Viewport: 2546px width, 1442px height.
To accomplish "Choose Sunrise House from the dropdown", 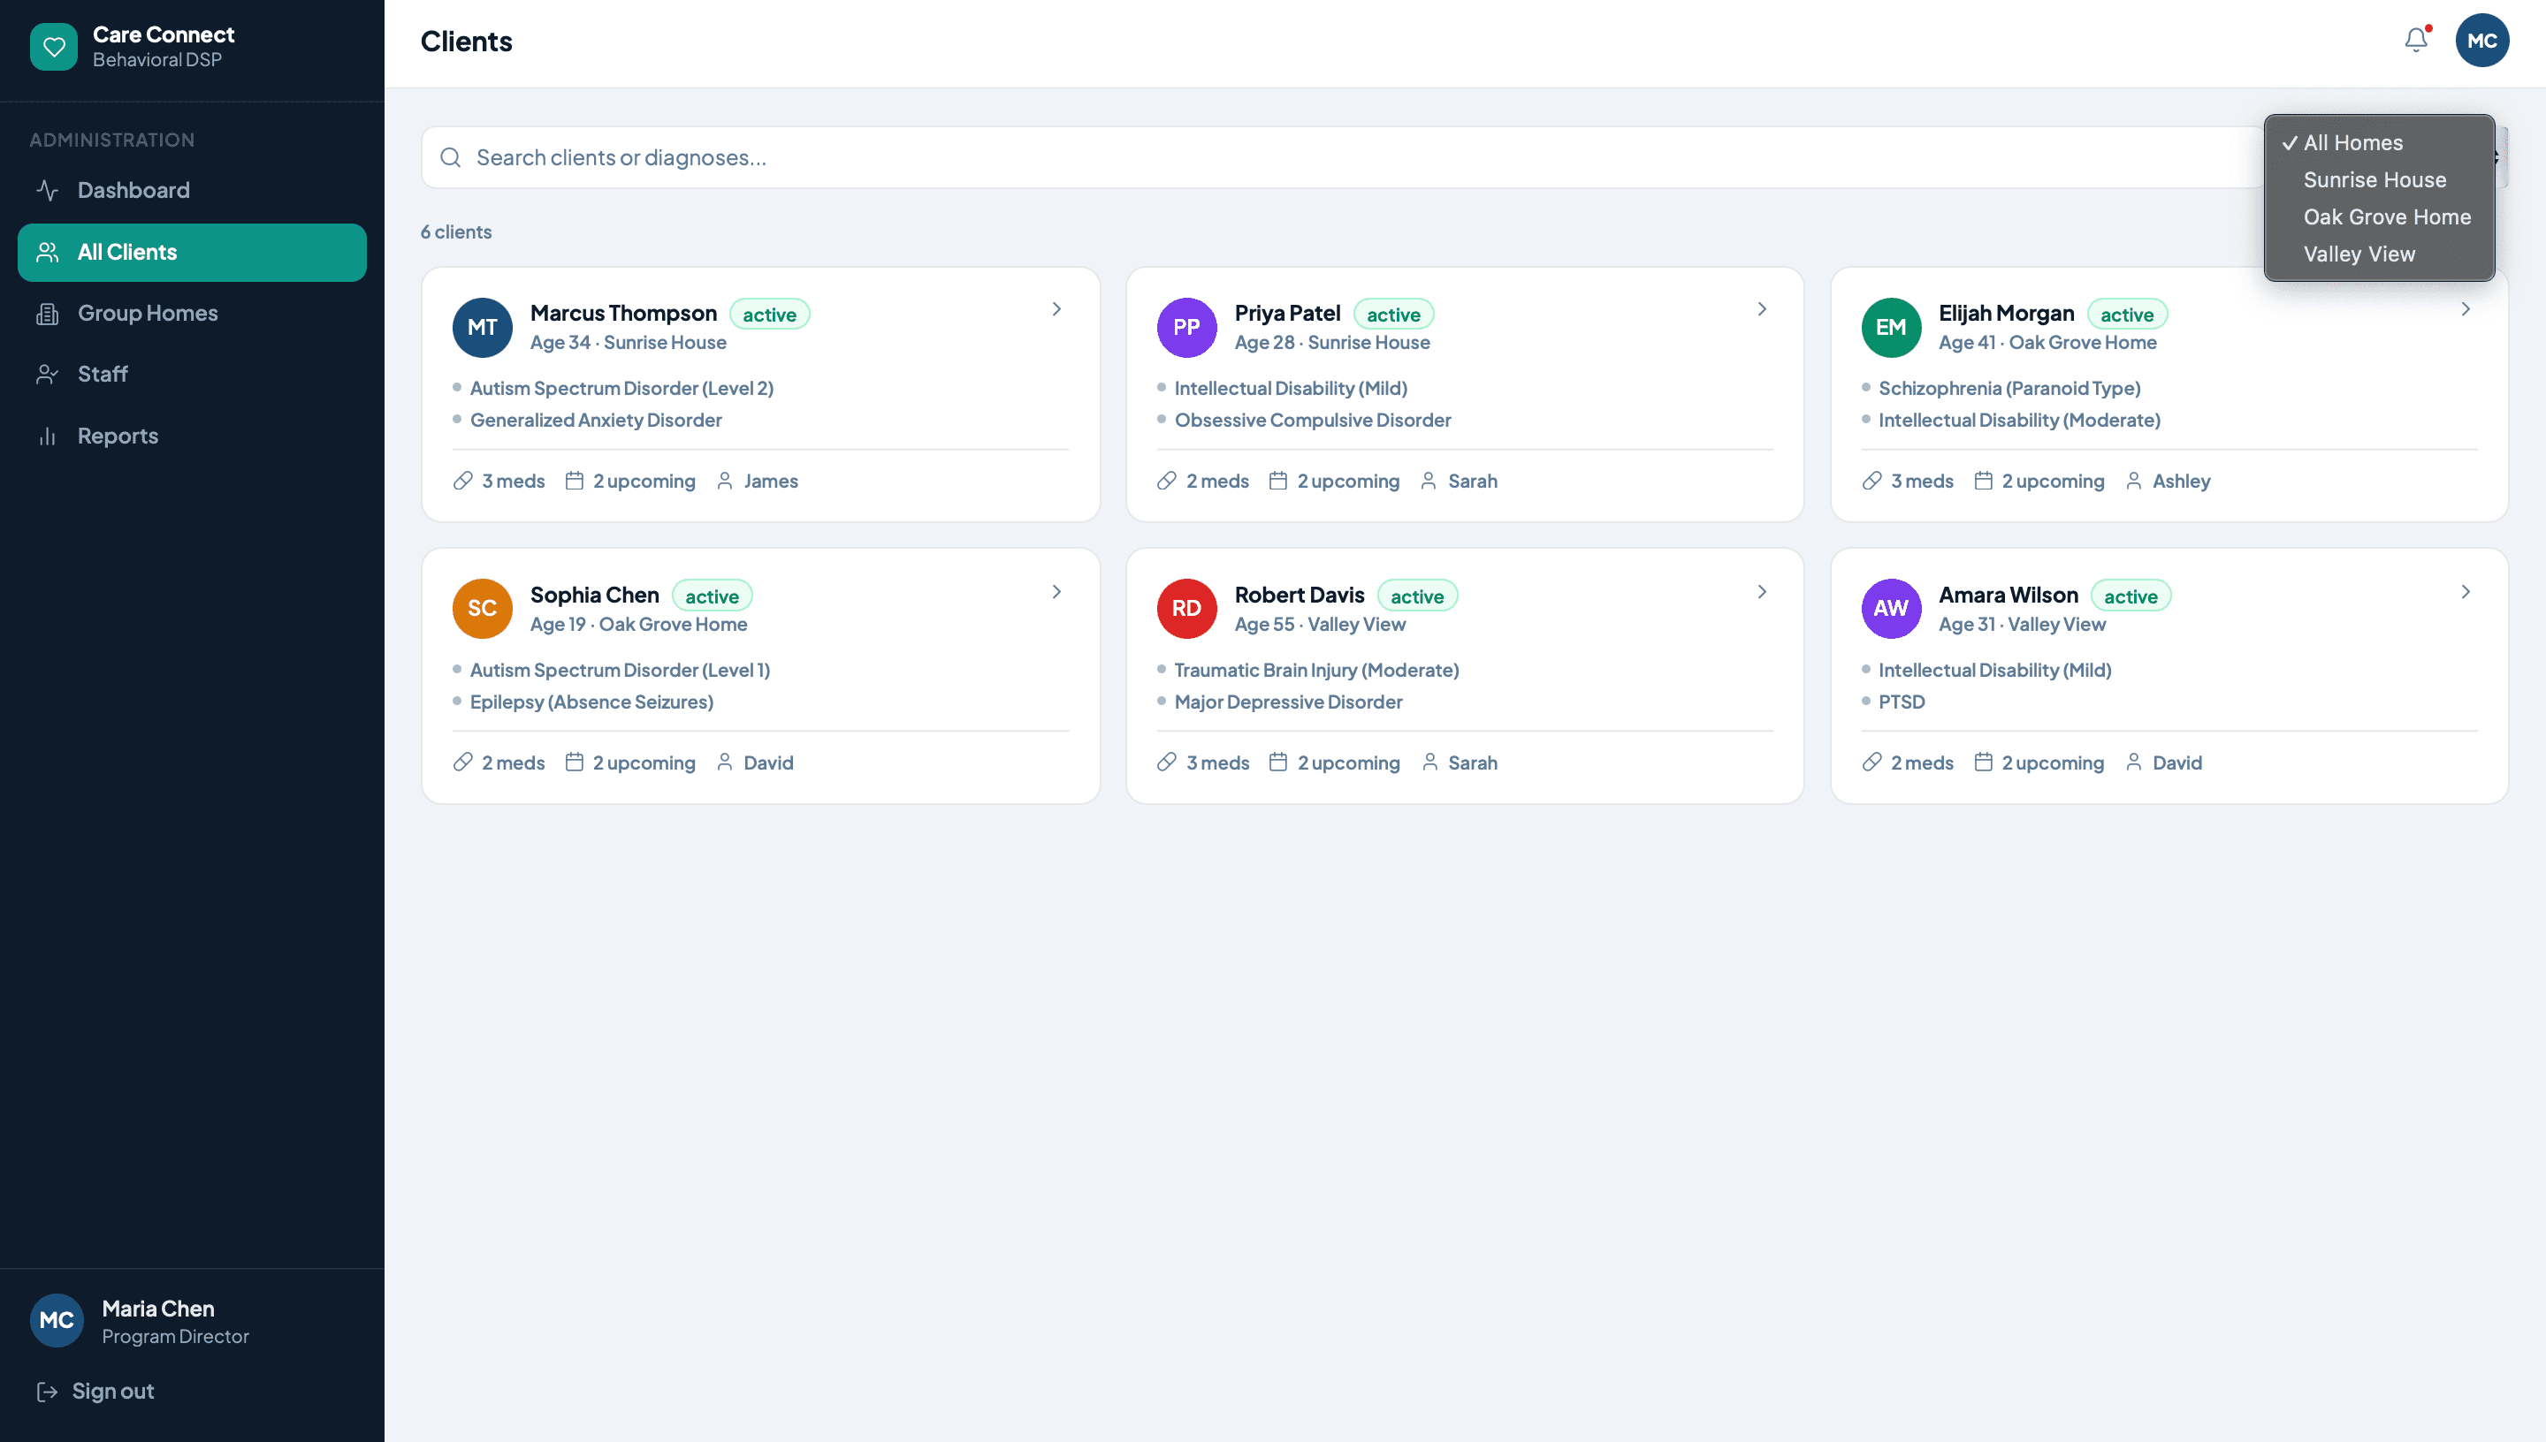I will click(x=2380, y=180).
